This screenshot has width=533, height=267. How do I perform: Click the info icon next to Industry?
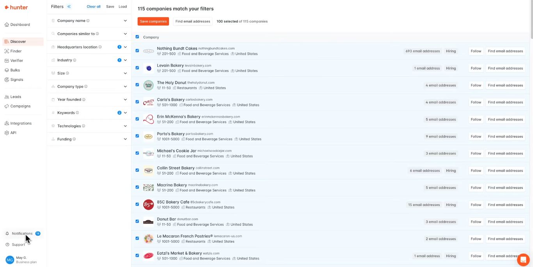click(x=75, y=60)
